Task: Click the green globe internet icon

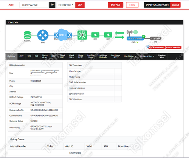Action: (136, 32)
